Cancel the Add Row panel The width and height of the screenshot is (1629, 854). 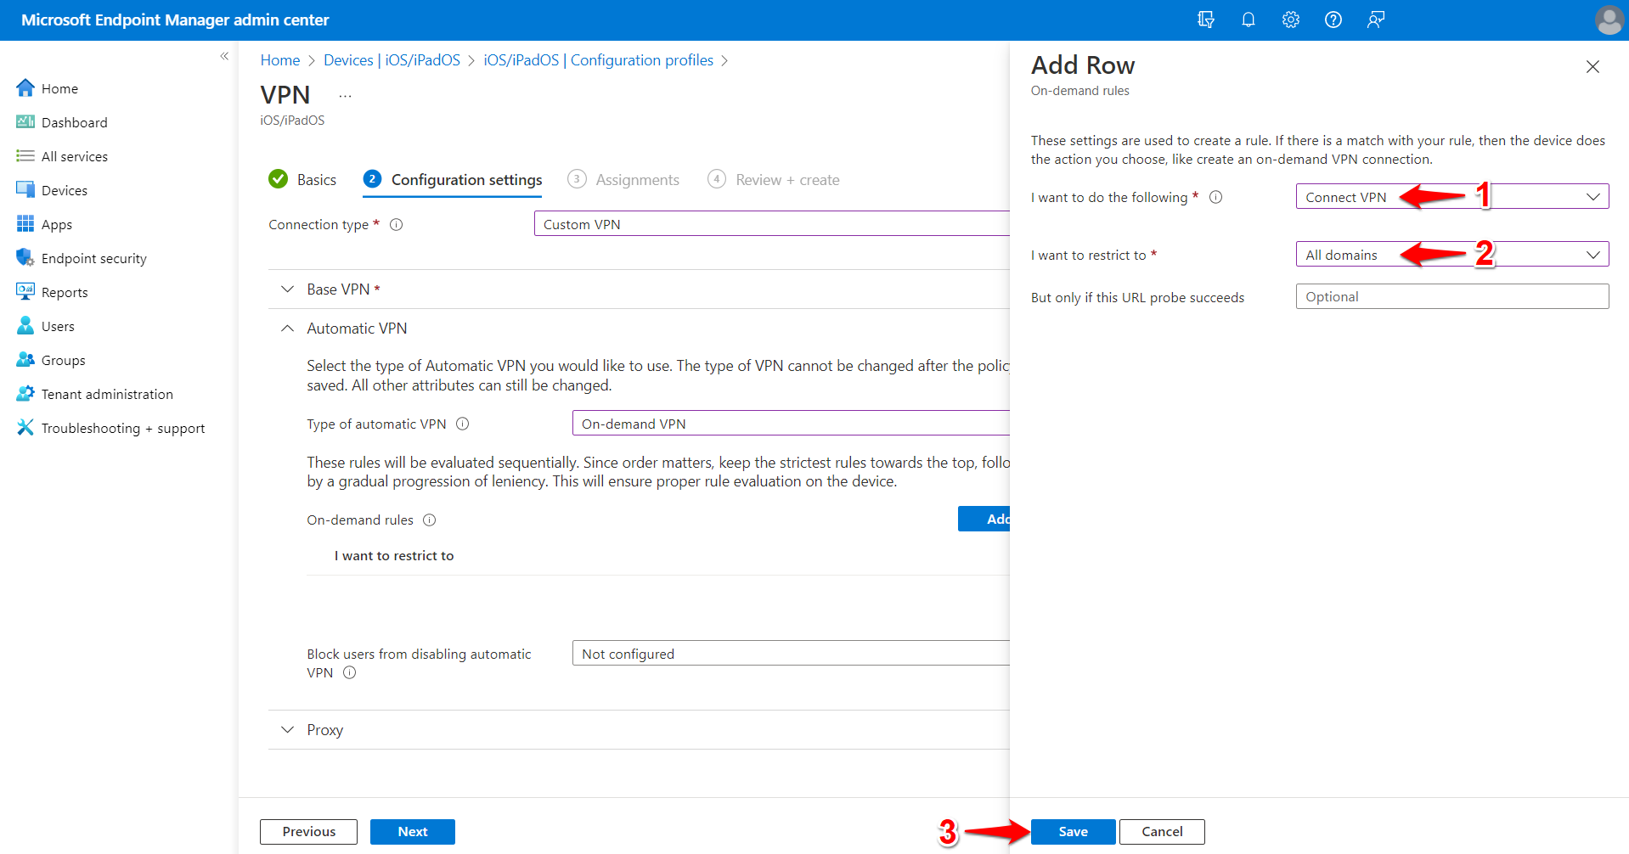coord(1162,832)
